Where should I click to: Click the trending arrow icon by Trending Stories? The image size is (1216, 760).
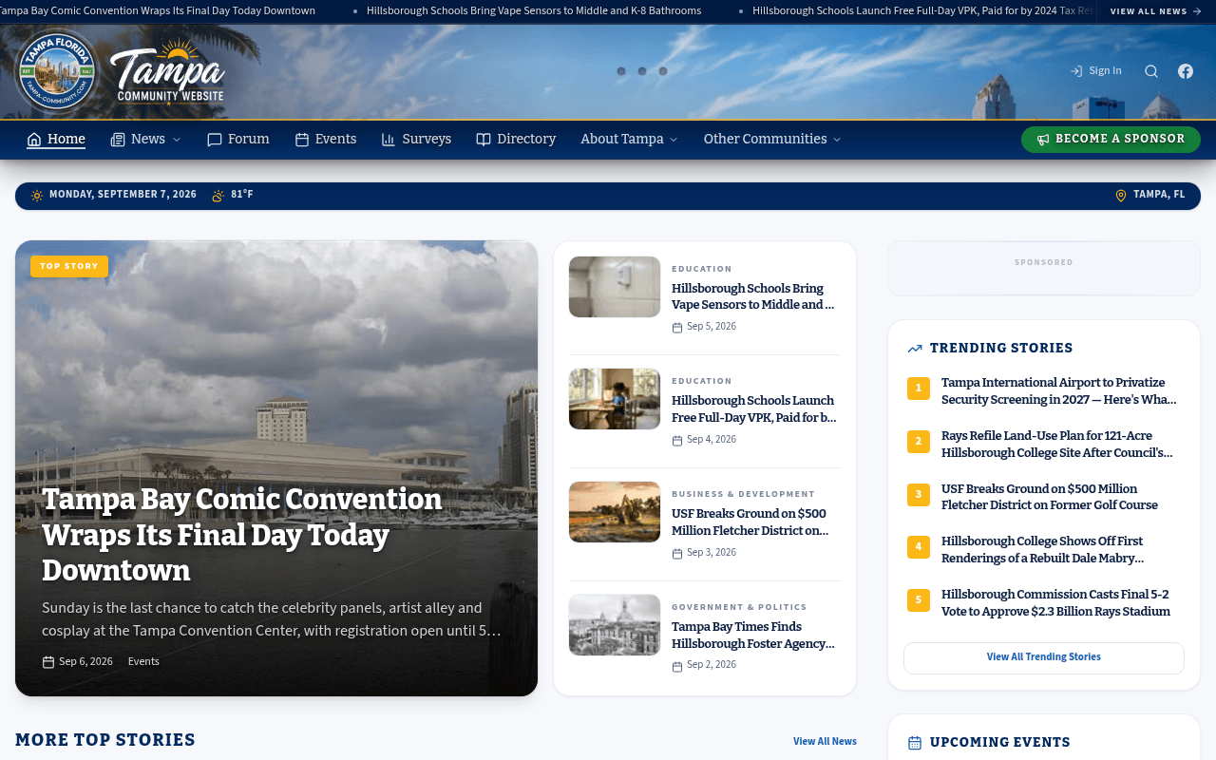tap(915, 349)
